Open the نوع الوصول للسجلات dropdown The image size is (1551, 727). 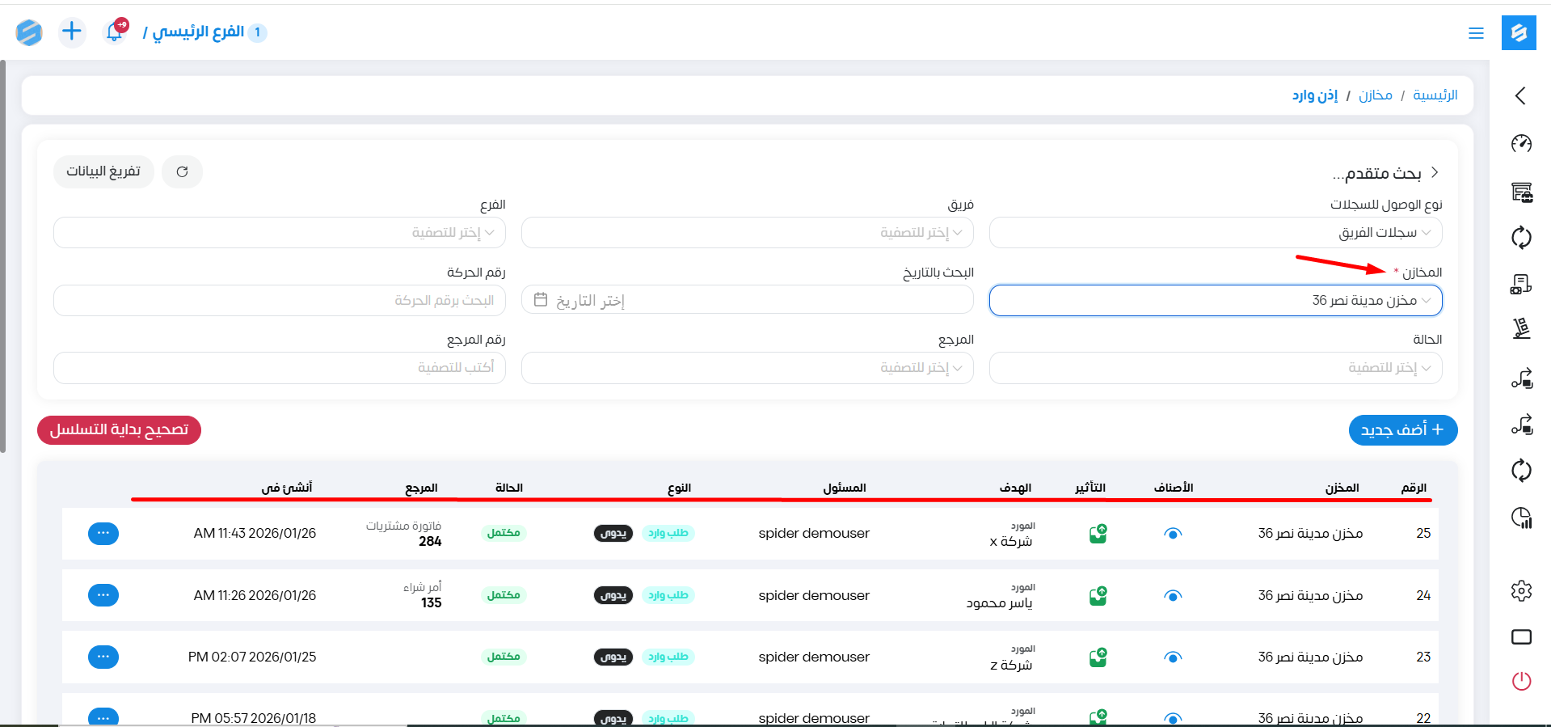click(x=1215, y=233)
